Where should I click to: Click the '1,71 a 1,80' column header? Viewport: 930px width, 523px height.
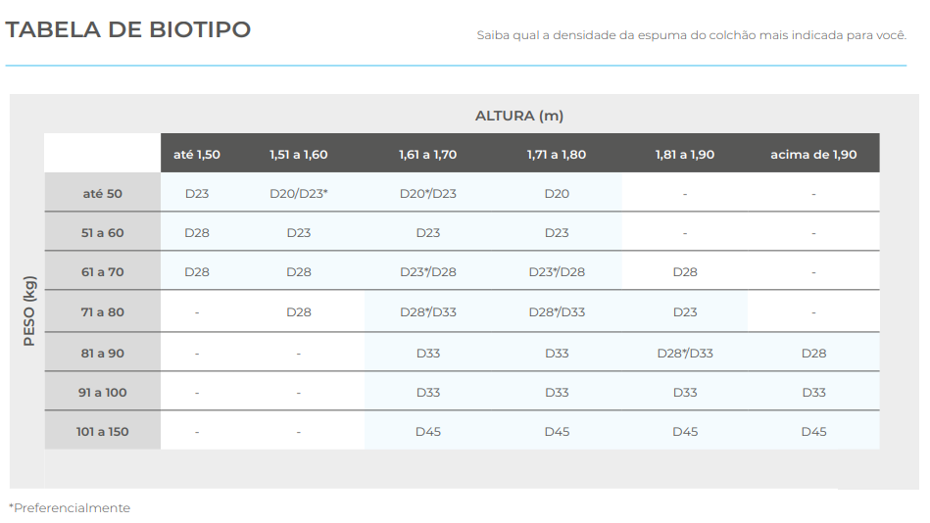[x=557, y=155]
